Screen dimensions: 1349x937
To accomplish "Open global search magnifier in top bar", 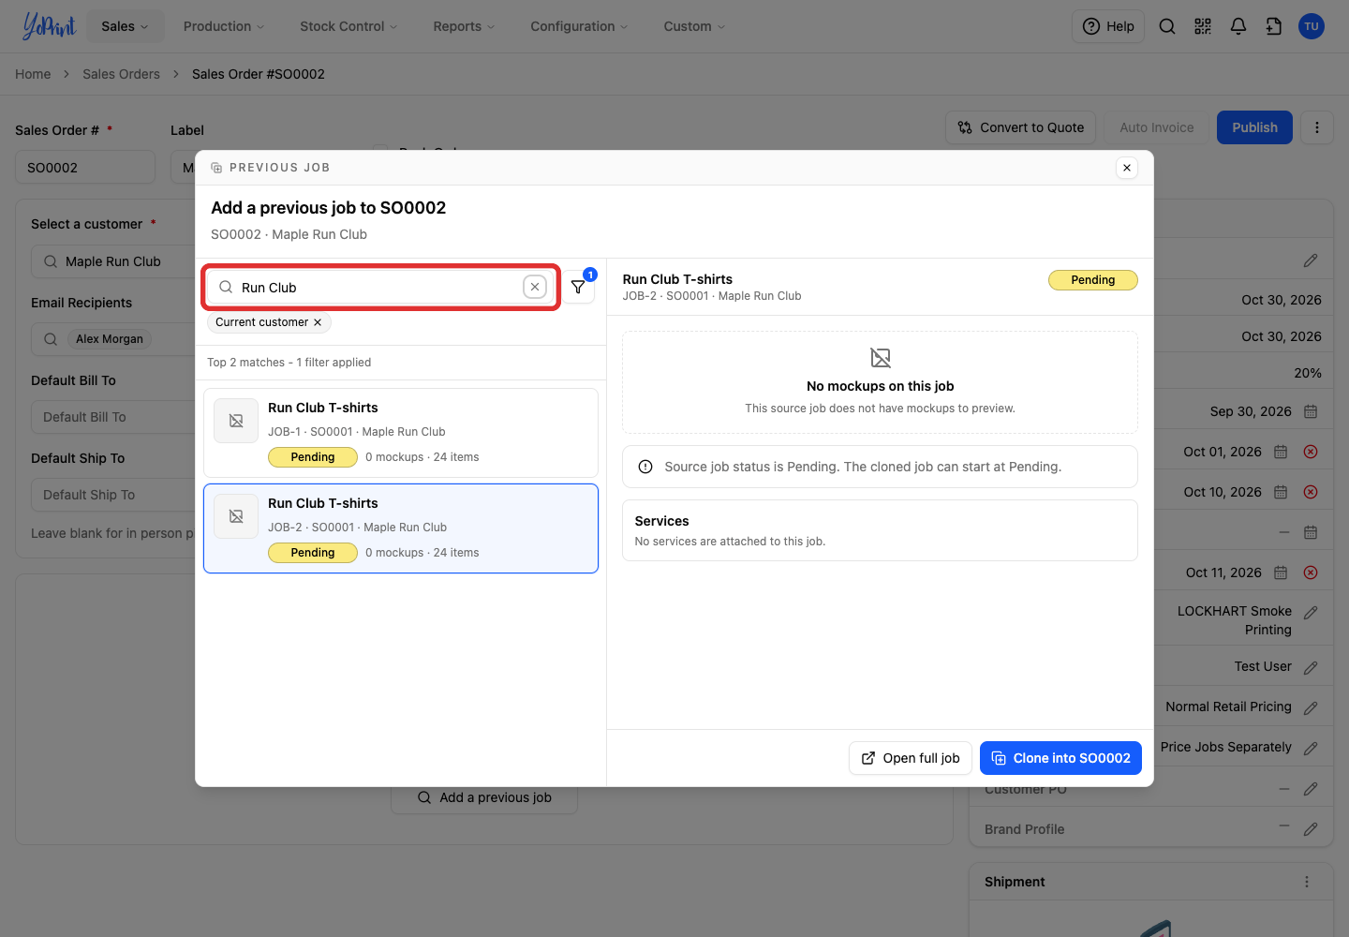I will [x=1167, y=26].
